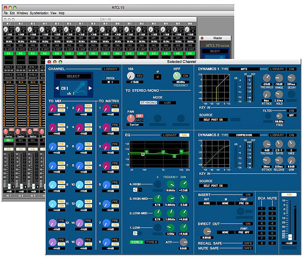The height and width of the screenshot is (259, 304).
Task: Open the PATCH IN 1 selector
Action: [x=111, y=82]
